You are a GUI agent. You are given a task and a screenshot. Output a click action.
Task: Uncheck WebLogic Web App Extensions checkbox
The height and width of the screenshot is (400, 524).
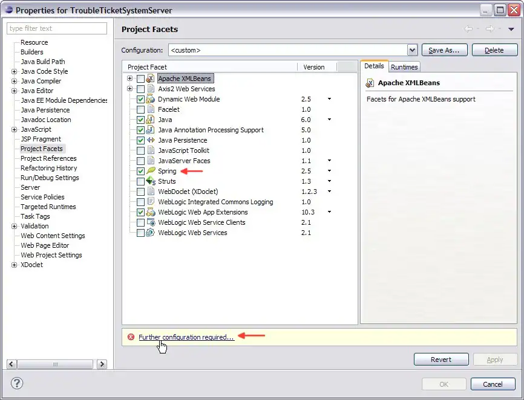tap(141, 212)
